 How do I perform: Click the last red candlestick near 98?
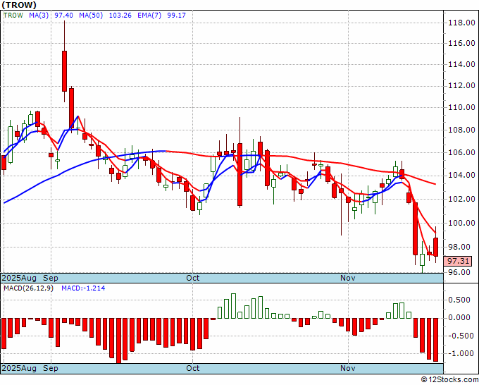click(435, 247)
